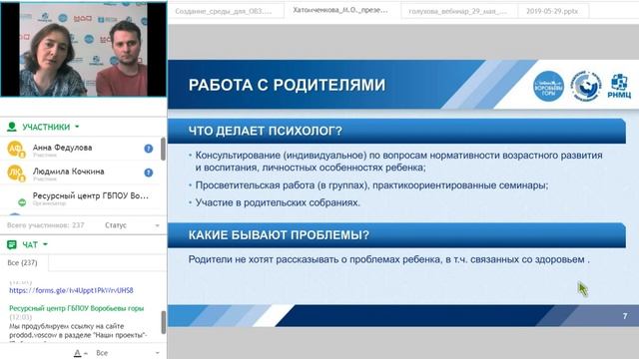Open info icon for Людмила Кочкина
Viewport: 639px width, 359px height.
click(149, 173)
